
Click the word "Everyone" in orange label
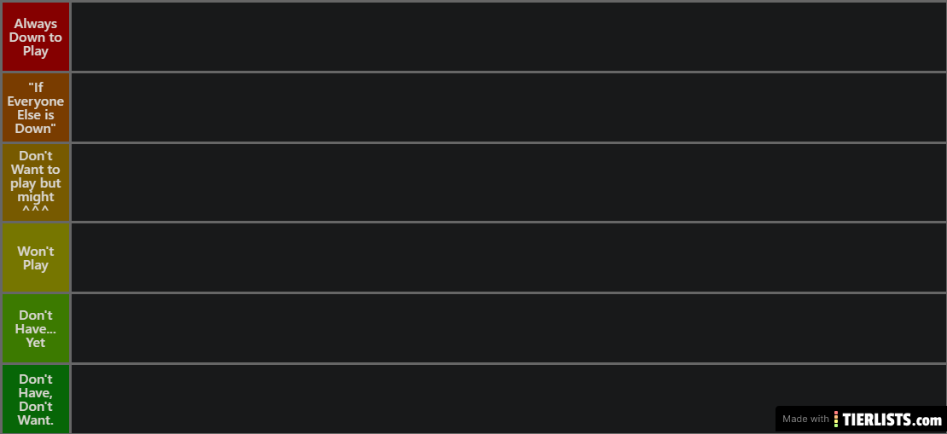coord(36,101)
